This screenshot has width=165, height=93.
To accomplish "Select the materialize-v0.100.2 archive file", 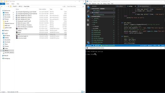I will tap(22, 29).
